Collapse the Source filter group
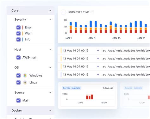The height and width of the screenshot is (119, 150). click(50, 92)
